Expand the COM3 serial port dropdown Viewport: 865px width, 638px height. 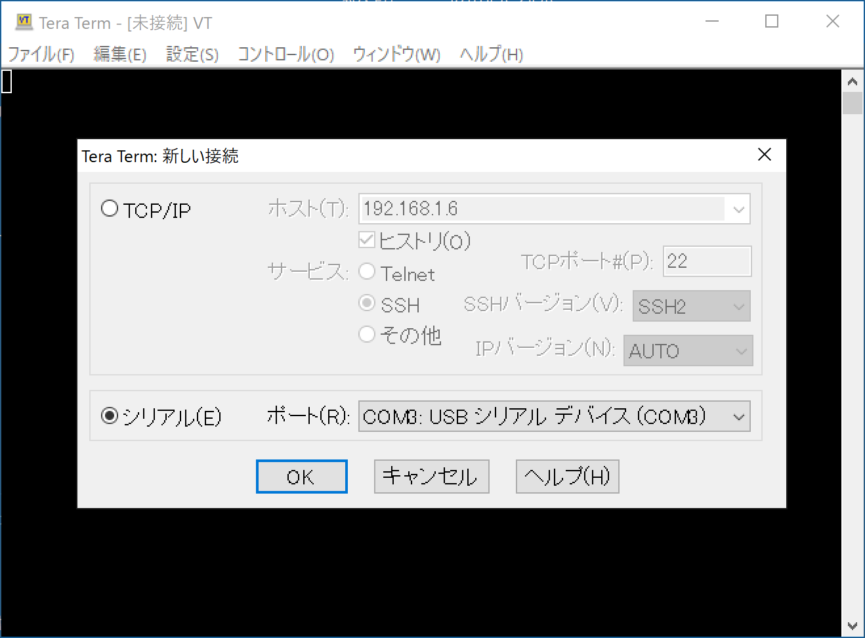tap(739, 415)
